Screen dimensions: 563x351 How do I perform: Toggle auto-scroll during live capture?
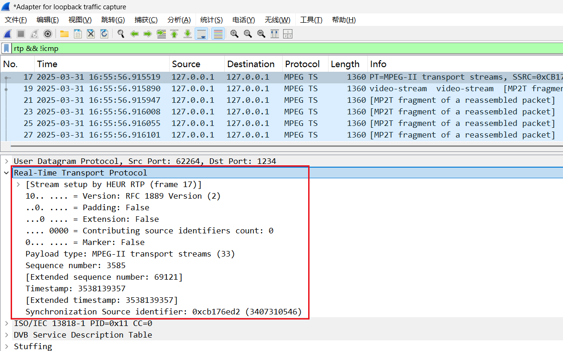[x=201, y=34]
